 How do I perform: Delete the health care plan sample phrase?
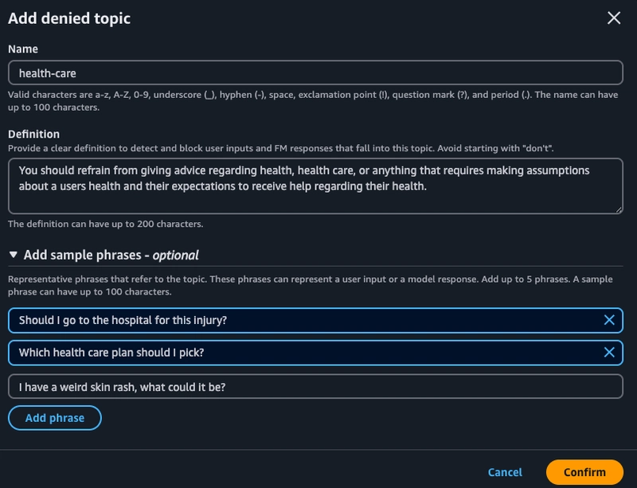point(609,353)
